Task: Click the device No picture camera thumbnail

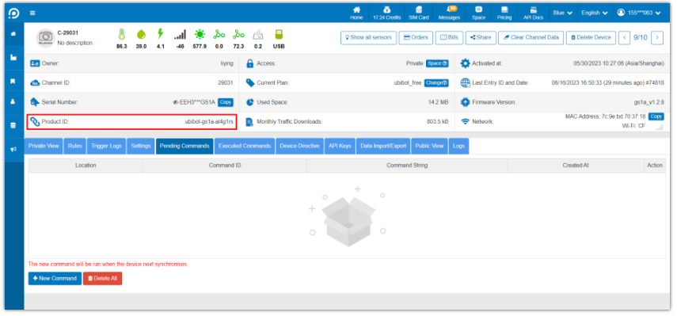Action: 45,38
